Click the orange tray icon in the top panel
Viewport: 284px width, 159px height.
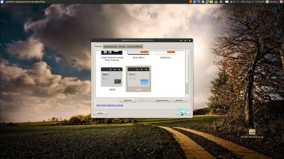[190, 2]
